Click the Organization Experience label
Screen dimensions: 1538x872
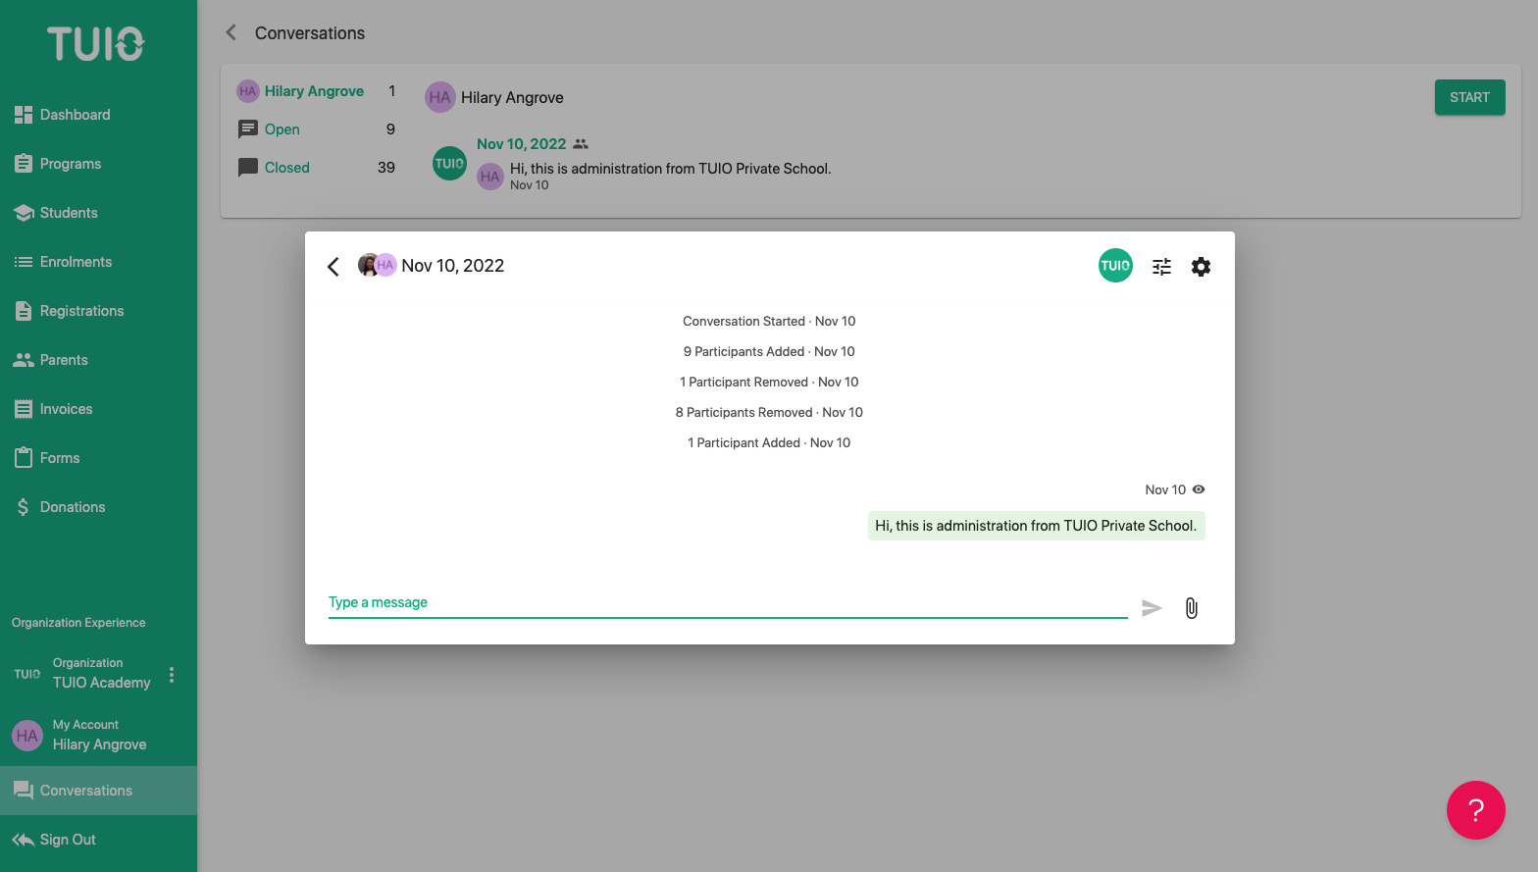coord(78,623)
